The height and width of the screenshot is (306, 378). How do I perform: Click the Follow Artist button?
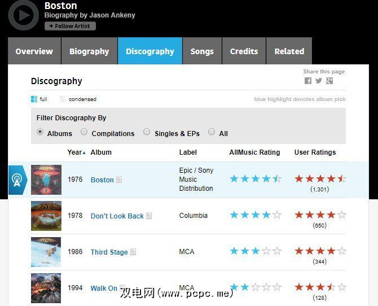click(70, 26)
